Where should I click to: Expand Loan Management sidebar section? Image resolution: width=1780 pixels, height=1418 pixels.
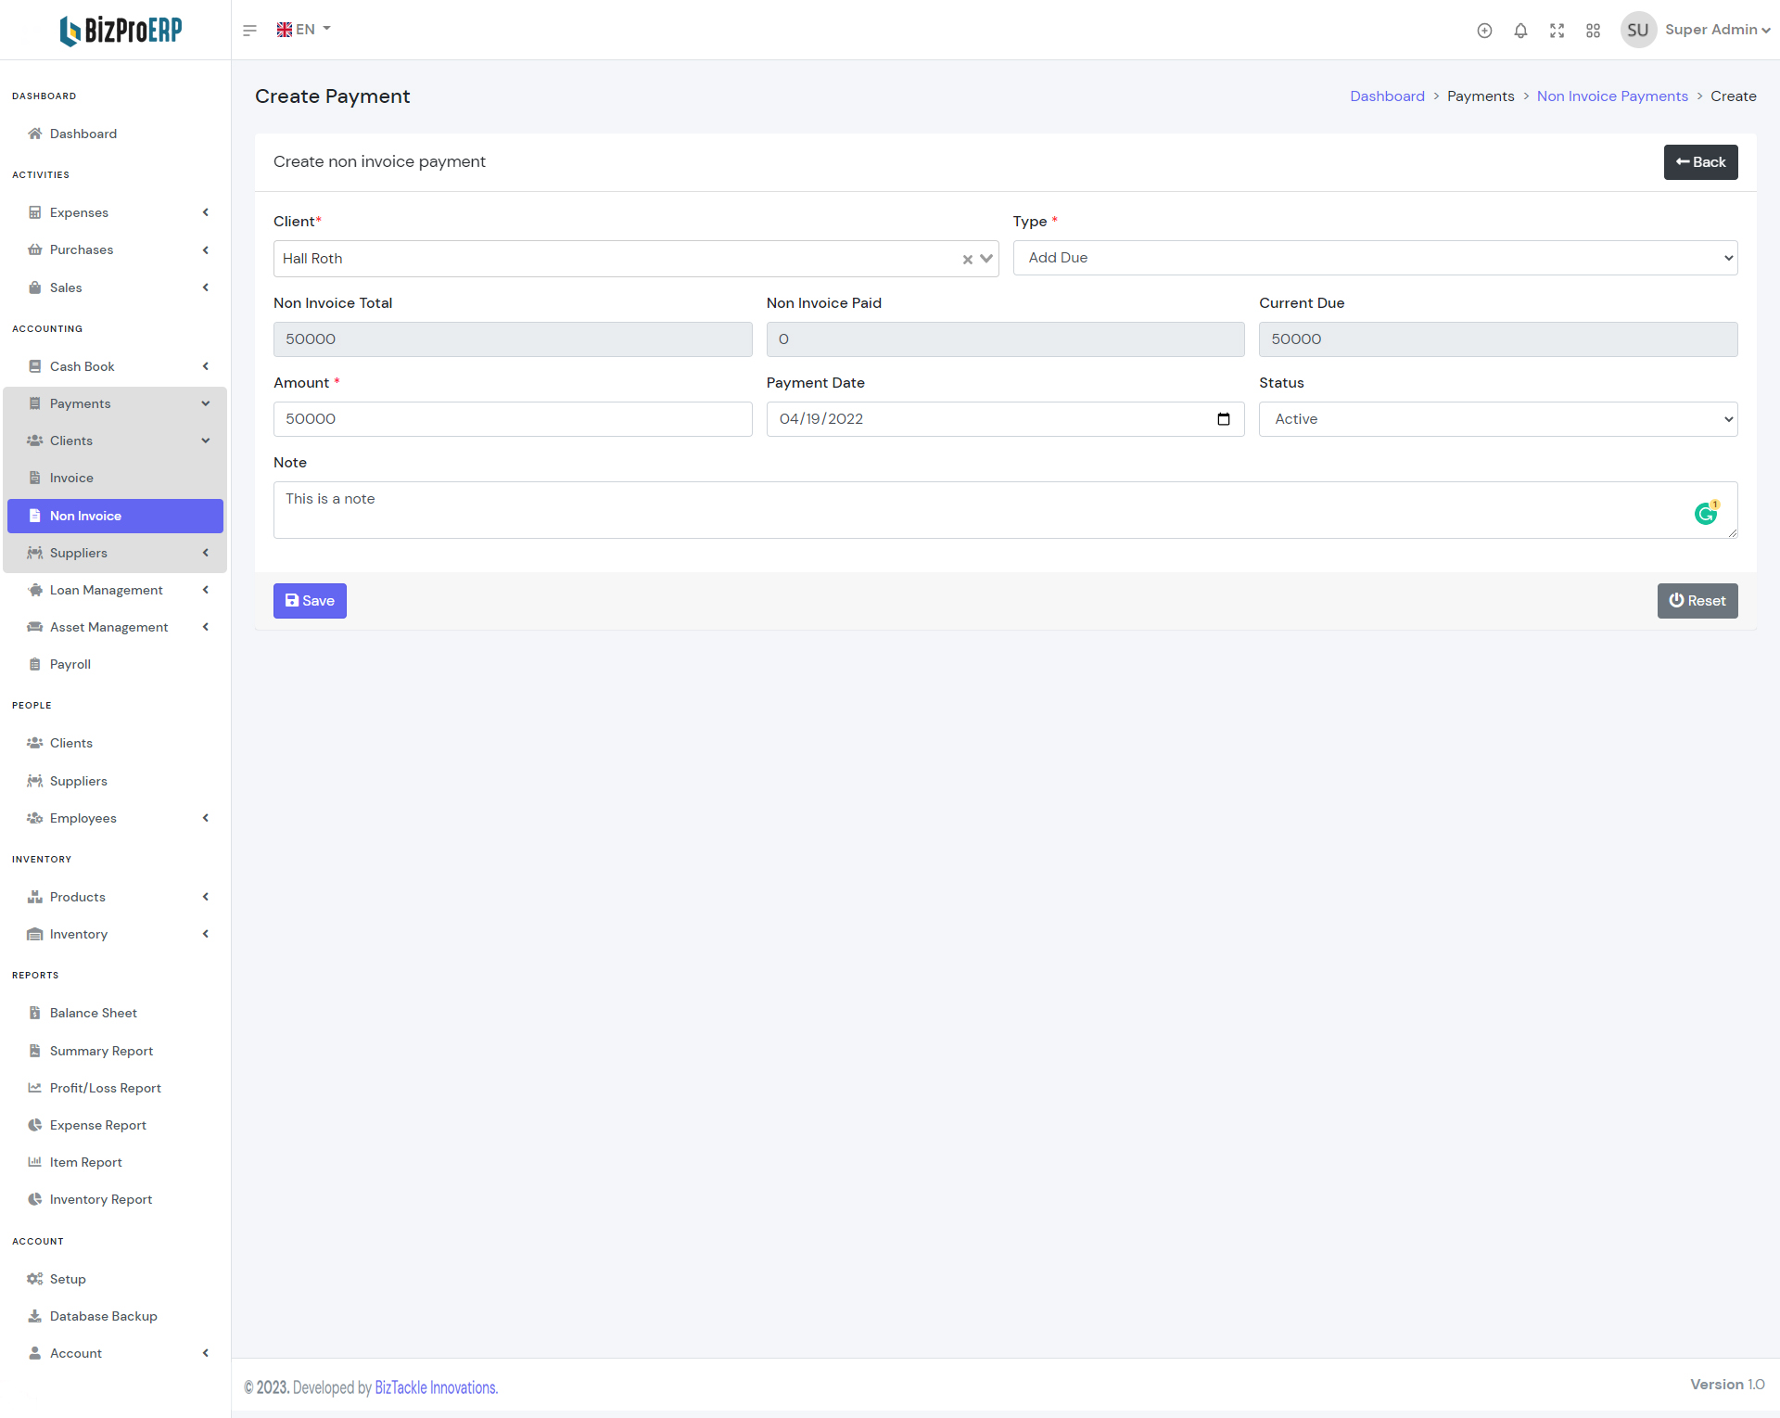(x=115, y=590)
